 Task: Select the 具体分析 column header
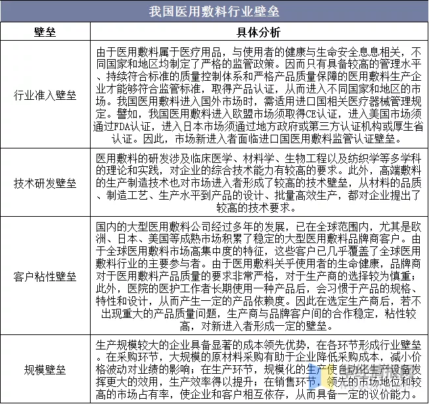[259, 32]
